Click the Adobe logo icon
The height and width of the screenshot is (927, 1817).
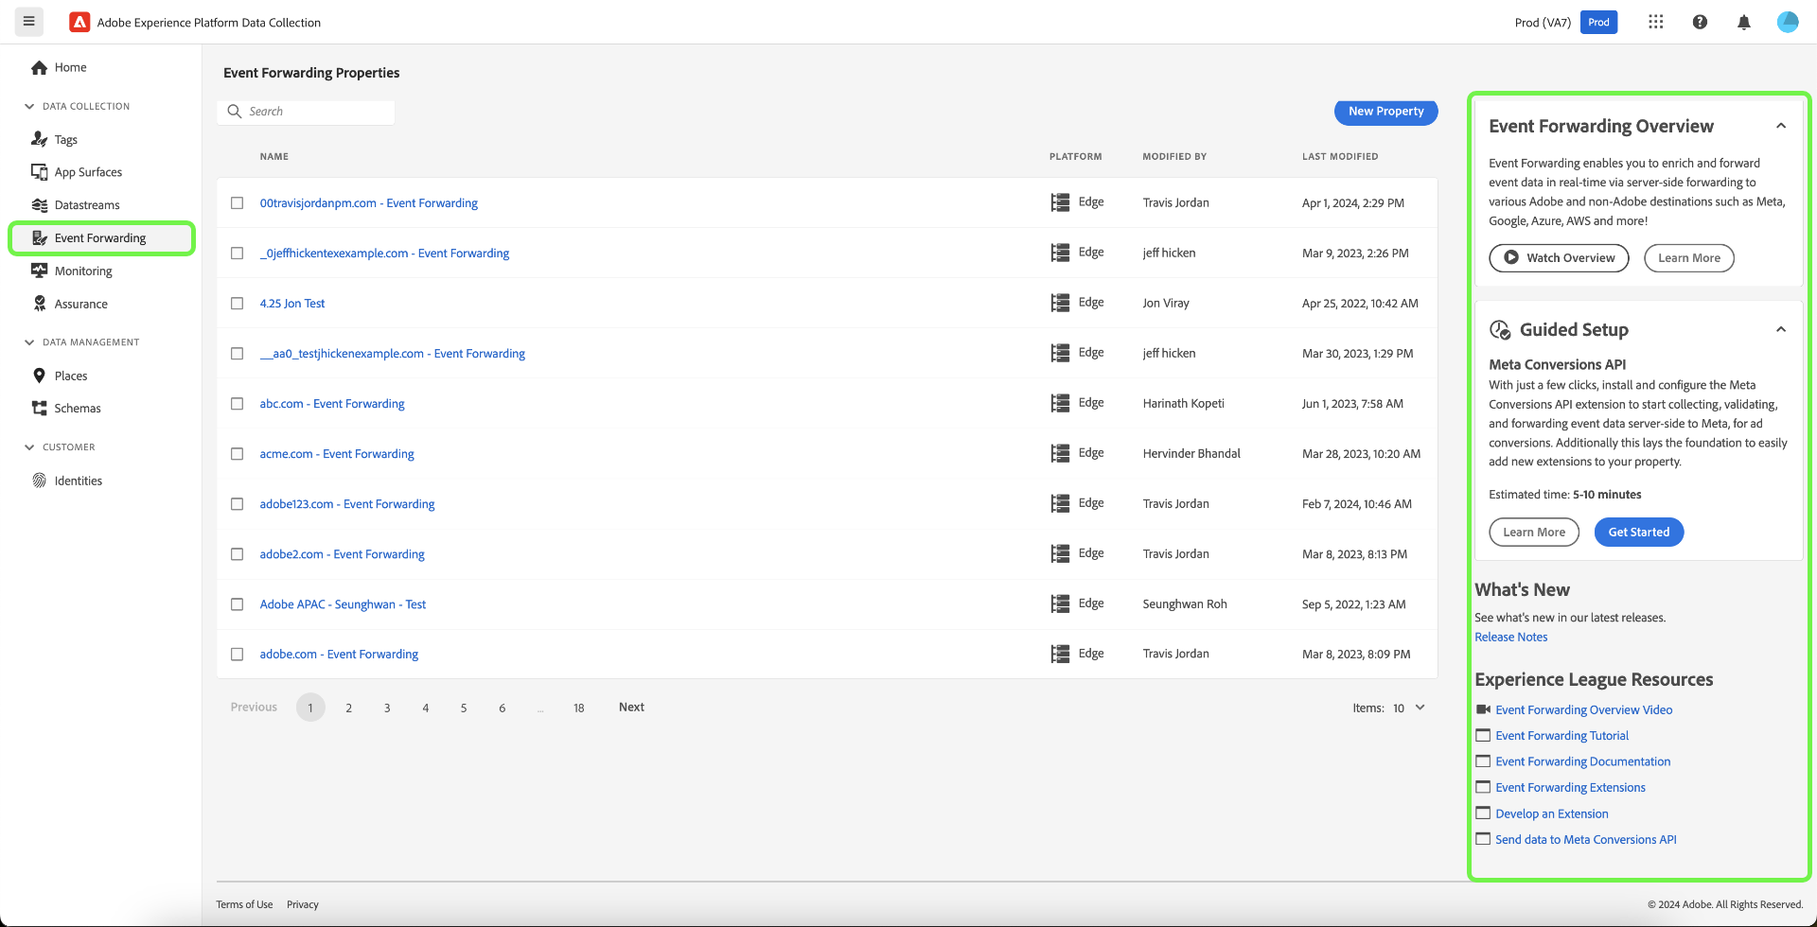[79, 22]
